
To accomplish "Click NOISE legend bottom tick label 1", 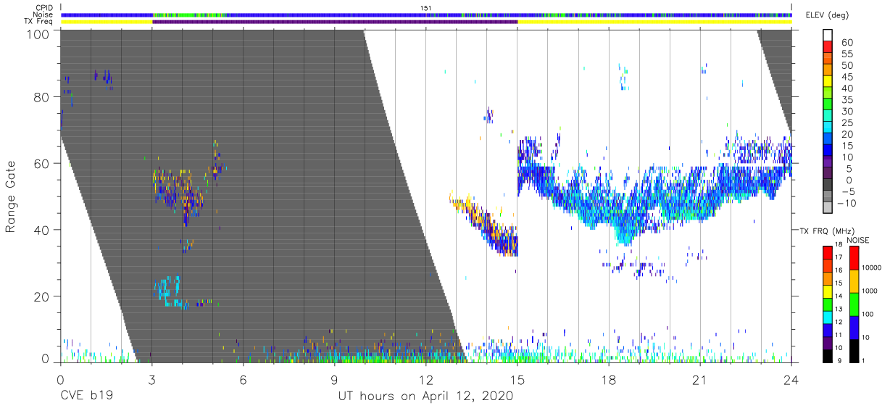I will pyautogui.click(x=863, y=362).
